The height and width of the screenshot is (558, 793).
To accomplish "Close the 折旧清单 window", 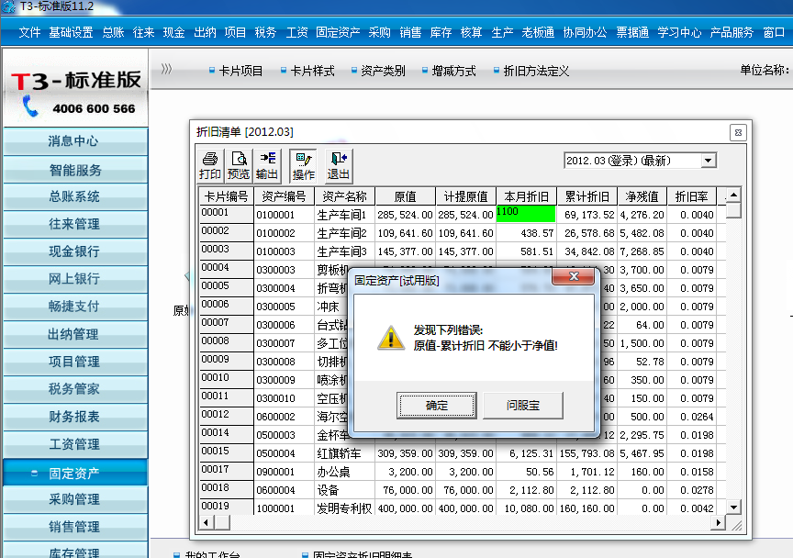I will [738, 132].
